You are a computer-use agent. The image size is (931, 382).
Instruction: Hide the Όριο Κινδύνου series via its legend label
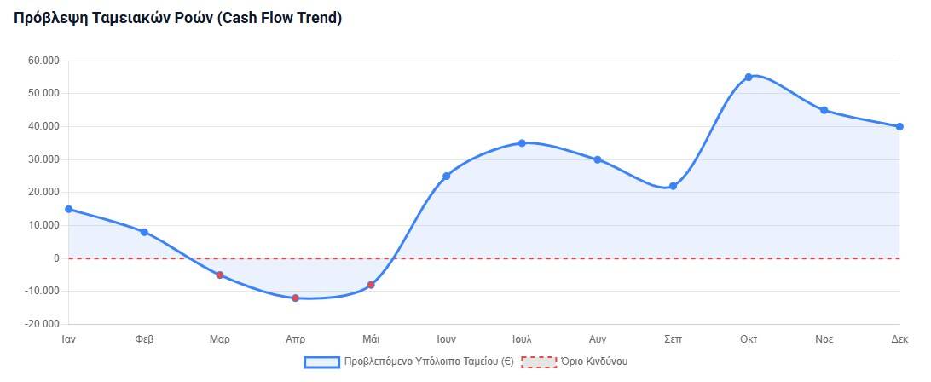[x=593, y=362]
